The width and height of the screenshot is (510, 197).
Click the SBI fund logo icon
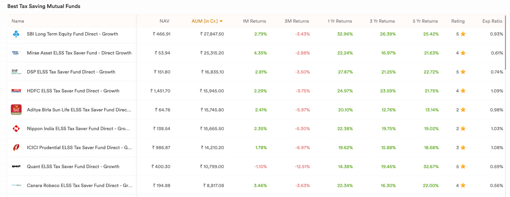(16, 34)
